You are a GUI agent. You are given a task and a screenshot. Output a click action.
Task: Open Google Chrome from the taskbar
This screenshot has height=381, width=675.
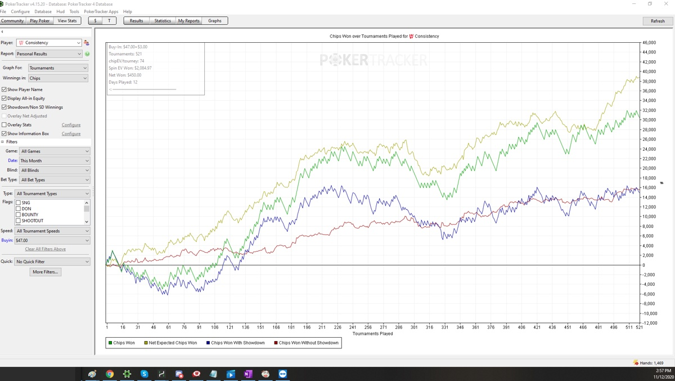pos(110,374)
